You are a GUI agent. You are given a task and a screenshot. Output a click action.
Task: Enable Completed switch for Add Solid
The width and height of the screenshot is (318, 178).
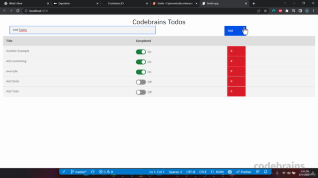point(141,82)
